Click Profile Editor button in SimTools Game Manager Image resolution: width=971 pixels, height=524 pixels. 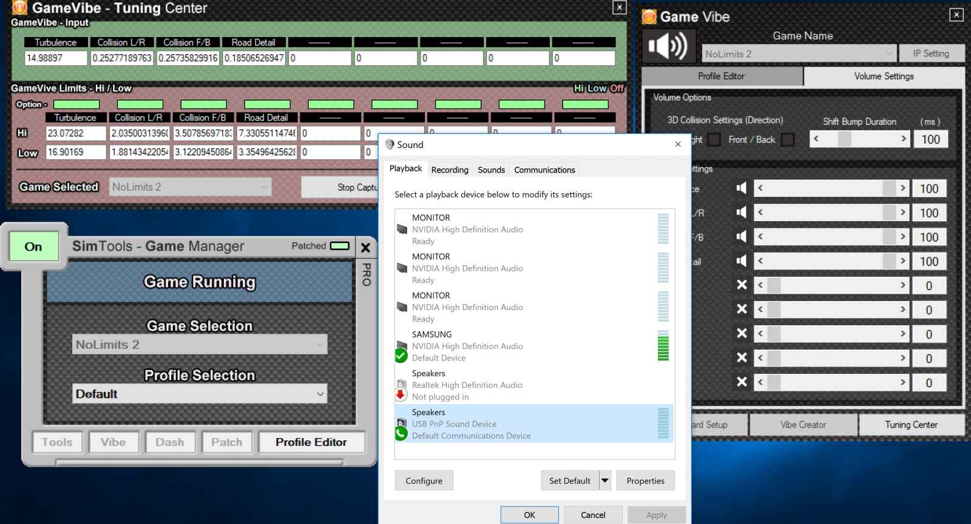[x=311, y=442]
